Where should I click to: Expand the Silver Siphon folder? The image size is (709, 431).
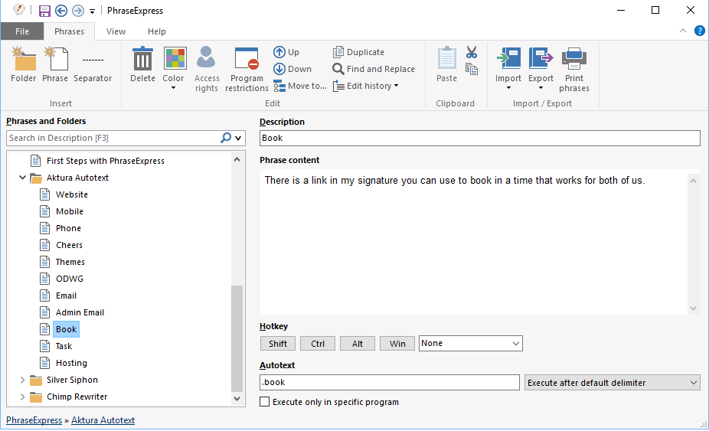[x=22, y=380]
